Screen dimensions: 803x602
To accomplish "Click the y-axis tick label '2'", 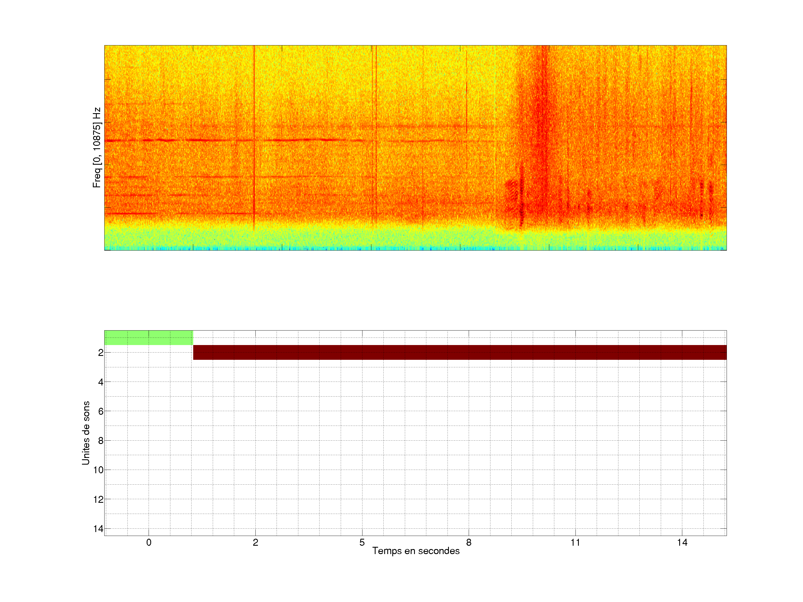I will (101, 353).
